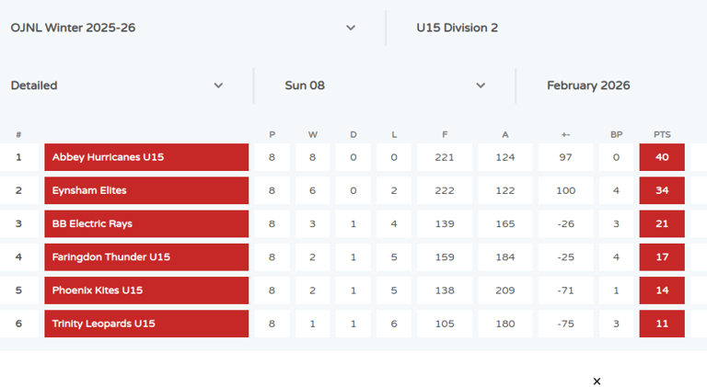707x387 pixels.
Task: Open the OJNL Winter 2025-26 season dropdown
Action: 182,28
